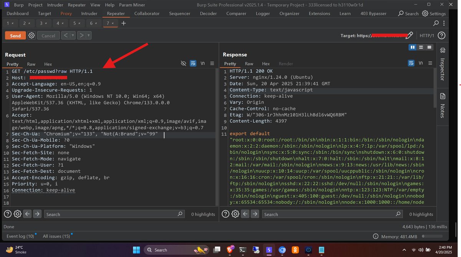Select side-by-side layout icon

click(x=413, y=47)
